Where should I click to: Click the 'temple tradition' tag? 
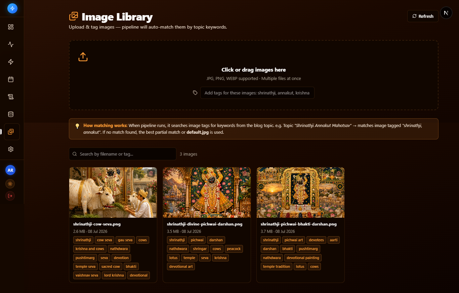[x=277, y=266]
